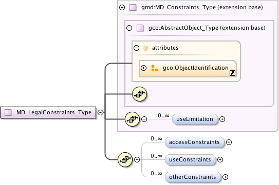
Task: Collapse the attributes group
Action: click(136, 48)
